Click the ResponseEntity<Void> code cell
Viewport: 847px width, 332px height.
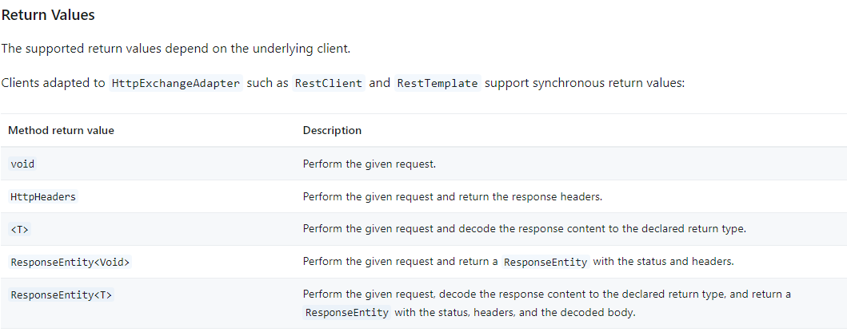click(x=70, y=262)
